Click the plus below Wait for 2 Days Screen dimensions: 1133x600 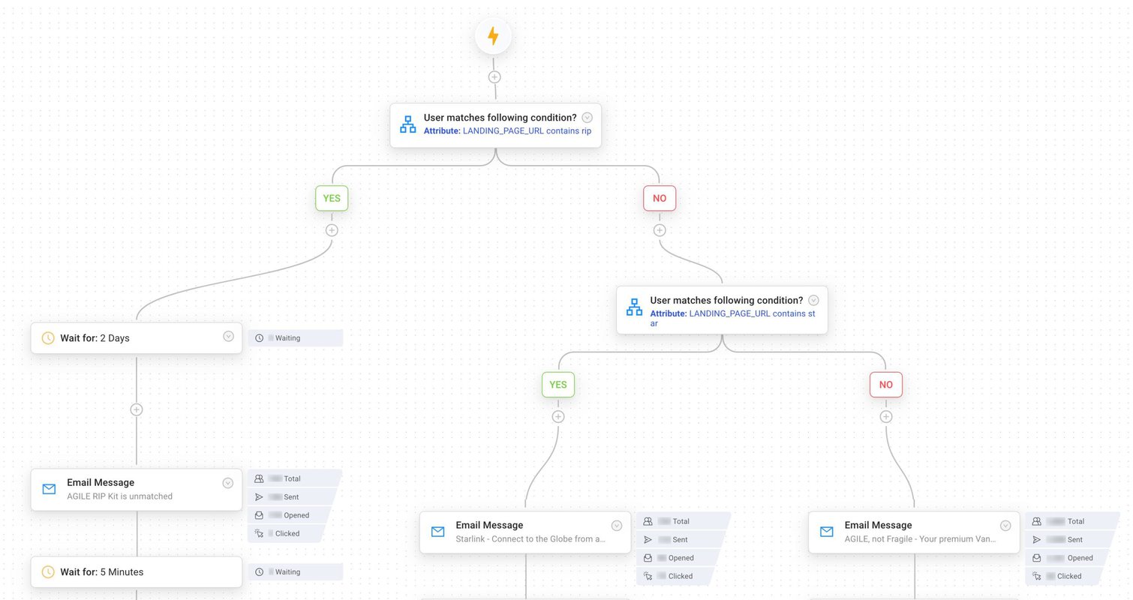pos(137,409)
